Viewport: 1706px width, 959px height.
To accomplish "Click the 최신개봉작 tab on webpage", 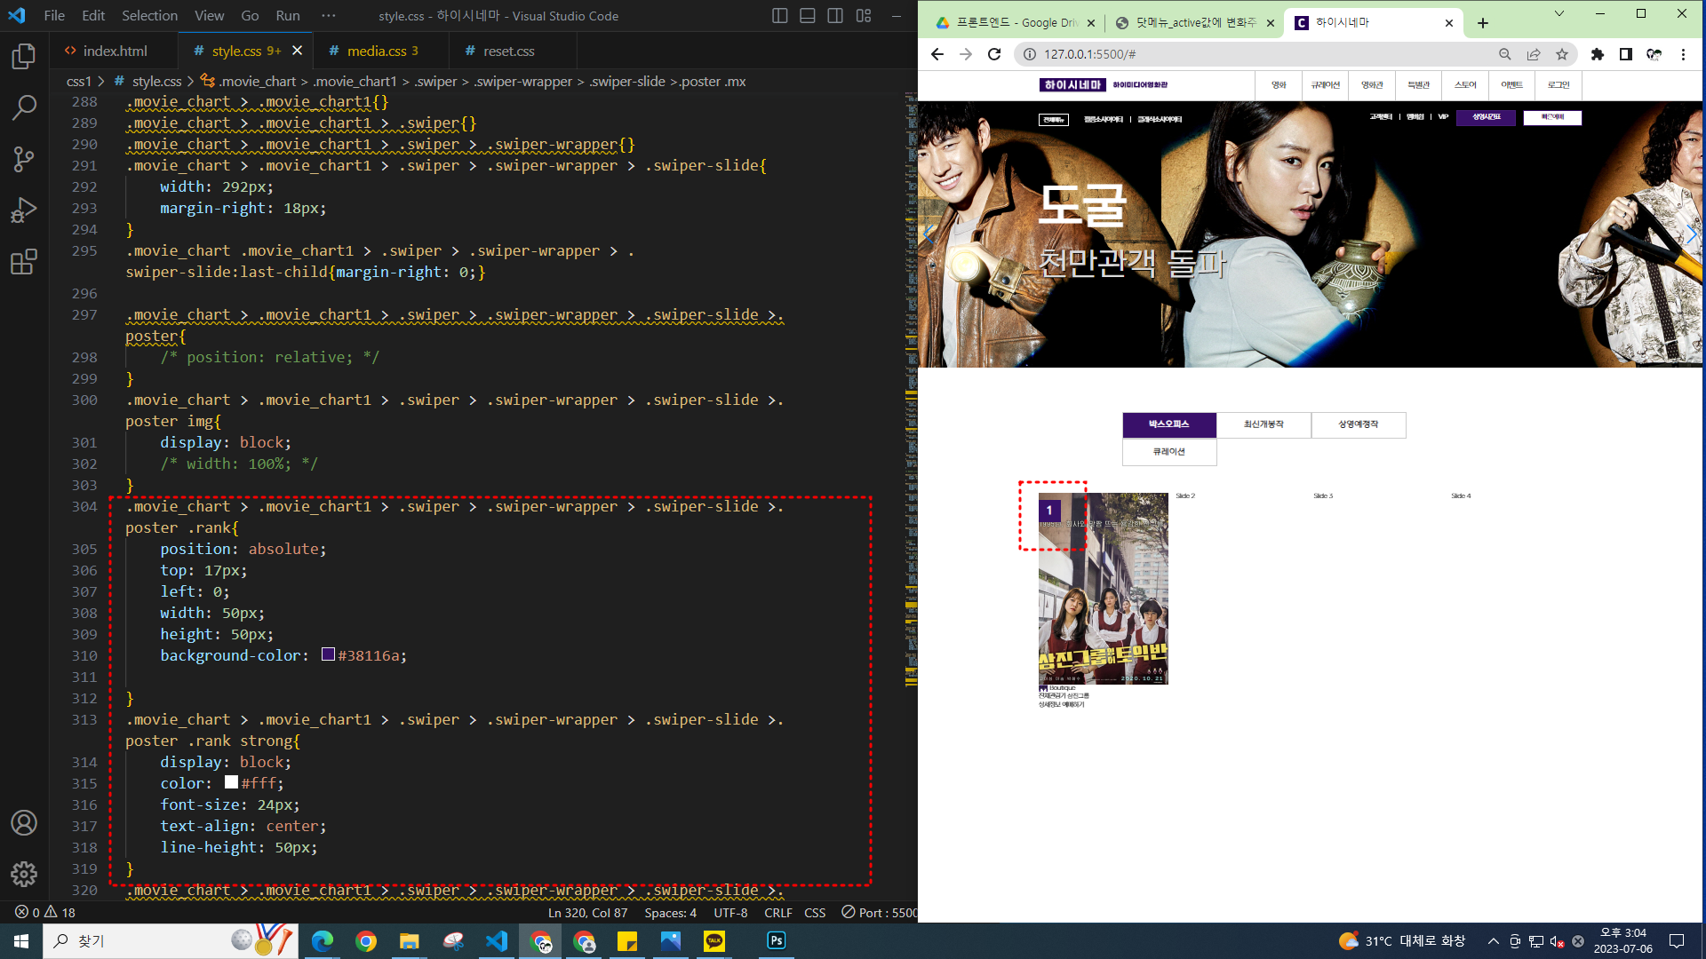I will click(1264, 424).
